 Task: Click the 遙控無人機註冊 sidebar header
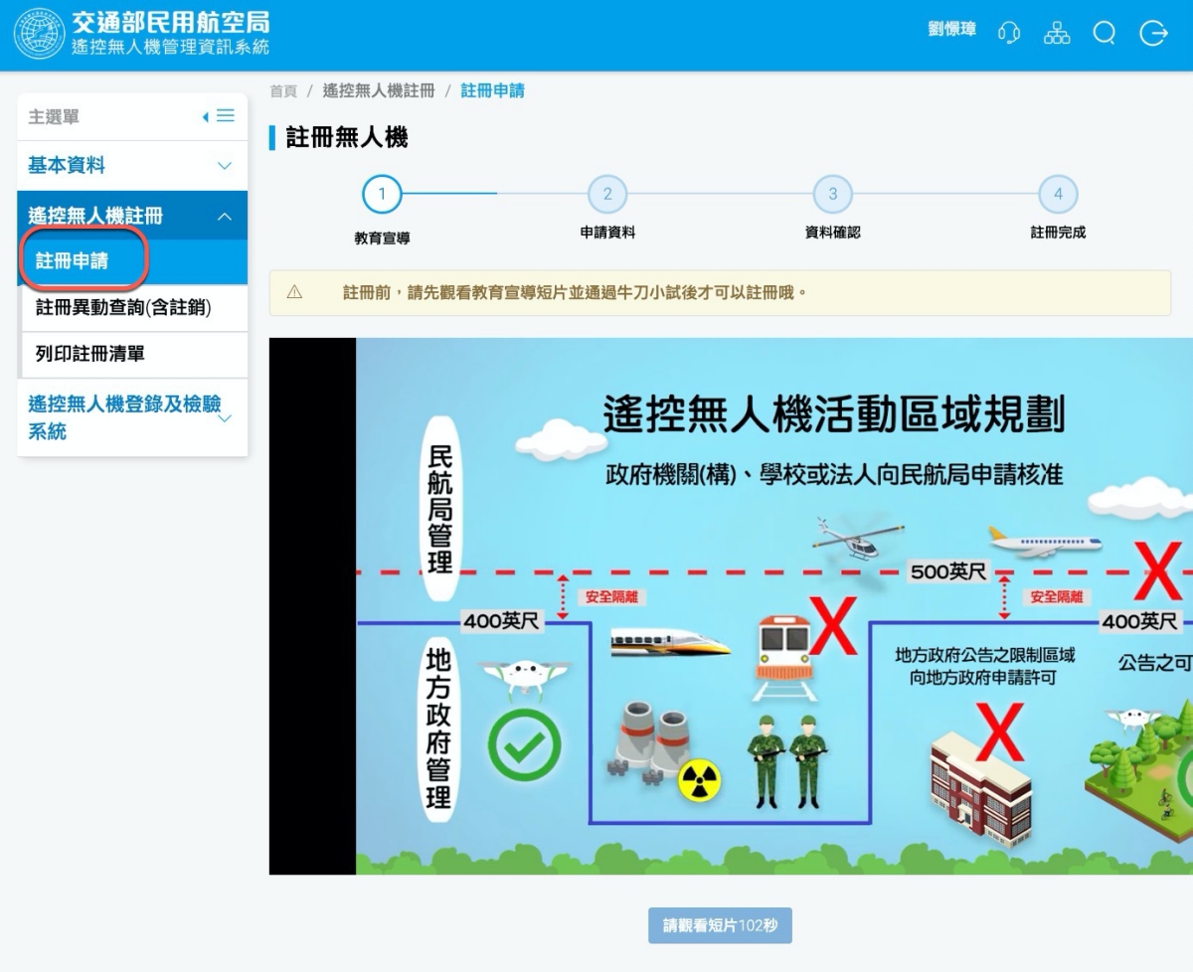pos(132,216)
